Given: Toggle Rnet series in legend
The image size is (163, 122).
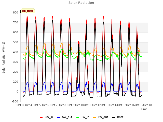Looking at the screenshot, I should [x=118, y=117].
